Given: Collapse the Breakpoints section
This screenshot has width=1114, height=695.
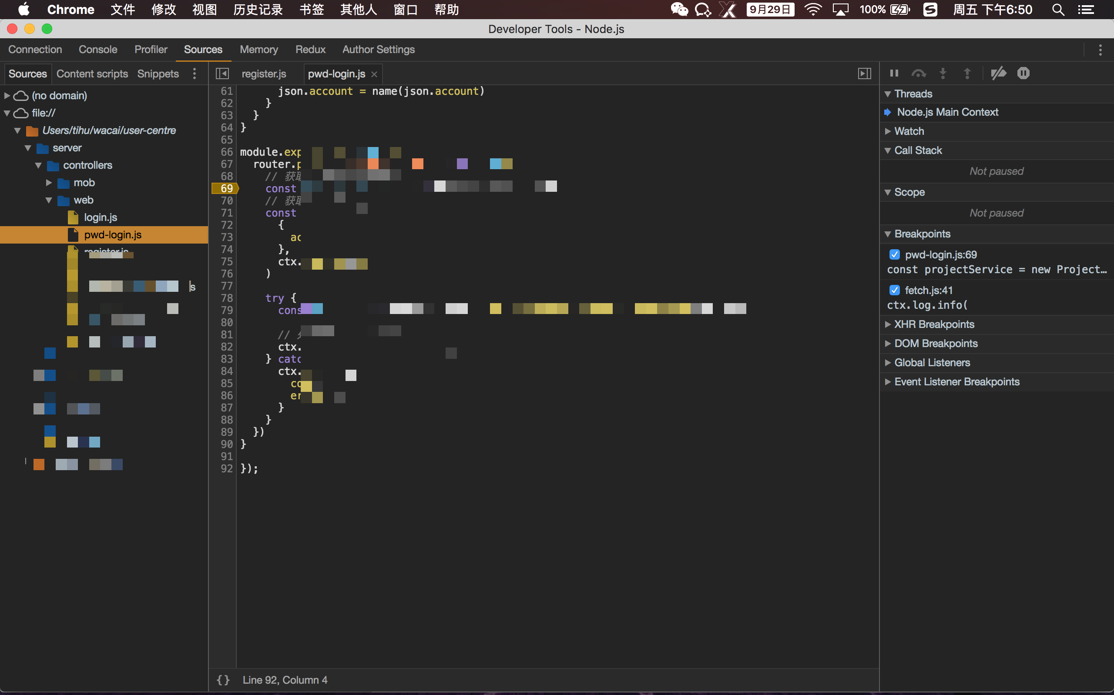Looking at the screenshot, I should 888,234.
